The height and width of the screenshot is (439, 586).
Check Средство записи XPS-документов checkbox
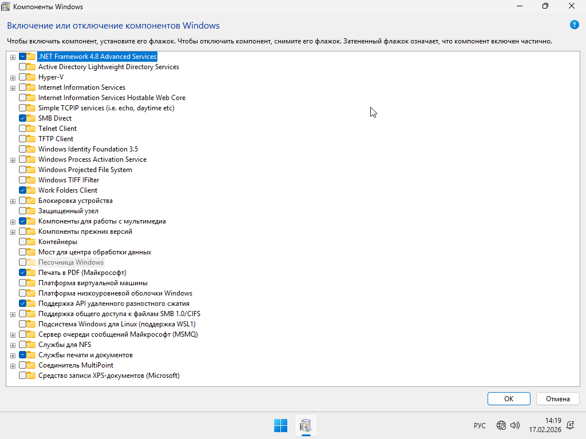[22, 376]
